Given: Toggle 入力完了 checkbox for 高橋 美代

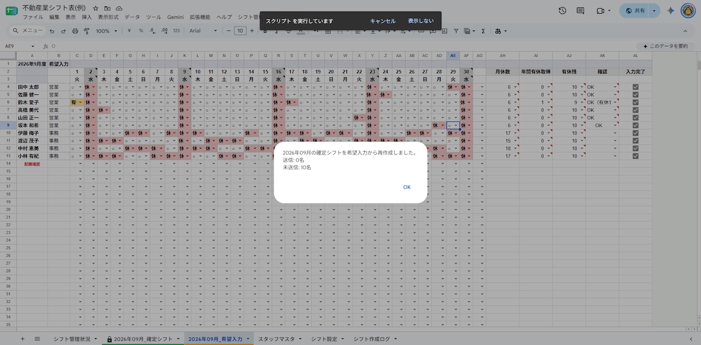Looking at the screenshot, I should pyautogui.click(x=635, y=110).
